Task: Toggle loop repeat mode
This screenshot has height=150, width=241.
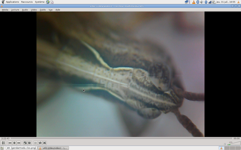Action: point(40,143)
